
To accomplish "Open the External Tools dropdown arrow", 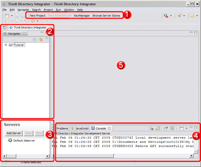I will click(x=184, y=16).
